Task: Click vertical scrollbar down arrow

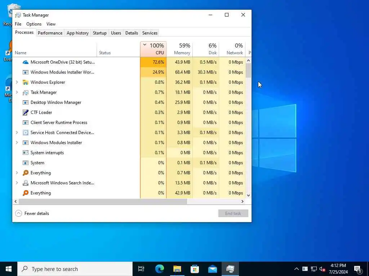Action: pos(248,195)
